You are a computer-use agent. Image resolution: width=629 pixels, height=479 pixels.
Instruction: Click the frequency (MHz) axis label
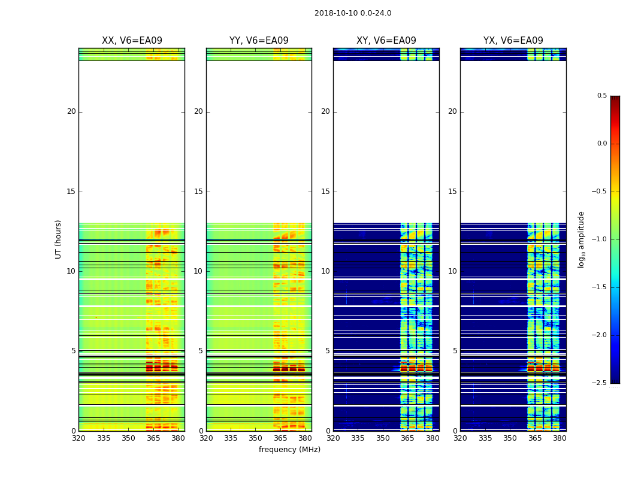pos(289,449)
